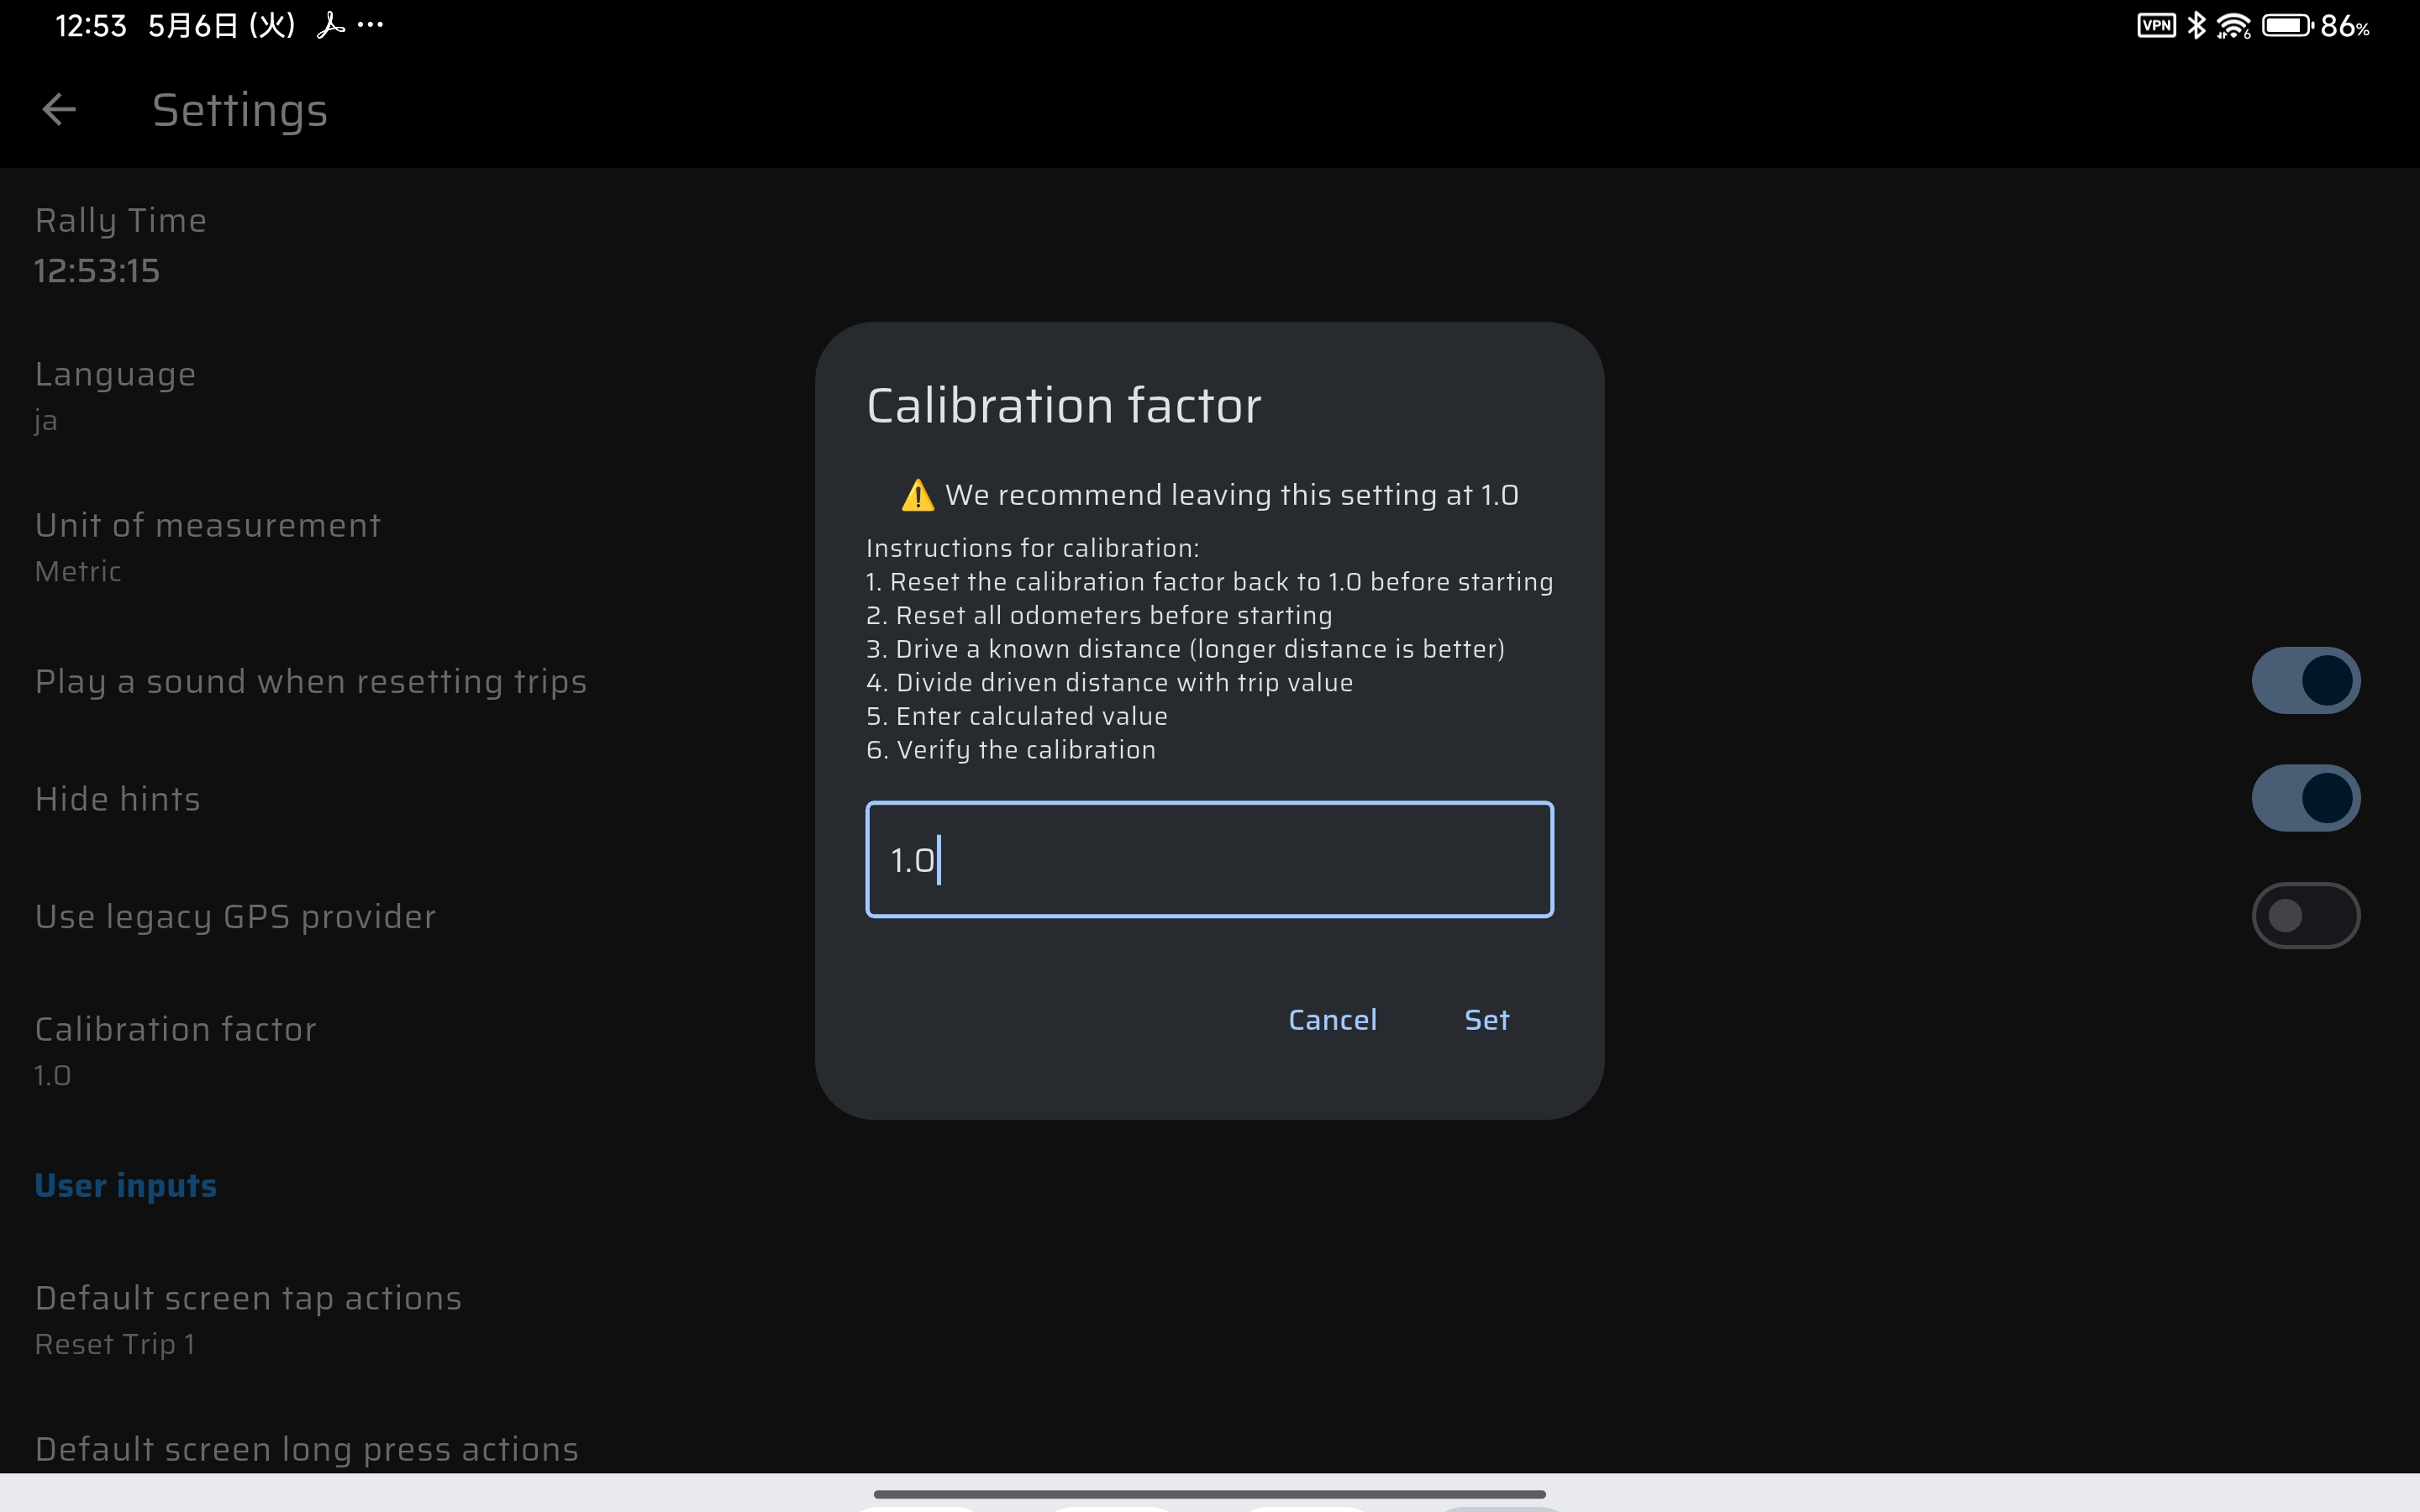Open the VPN status icon

tap(2156, 26)
